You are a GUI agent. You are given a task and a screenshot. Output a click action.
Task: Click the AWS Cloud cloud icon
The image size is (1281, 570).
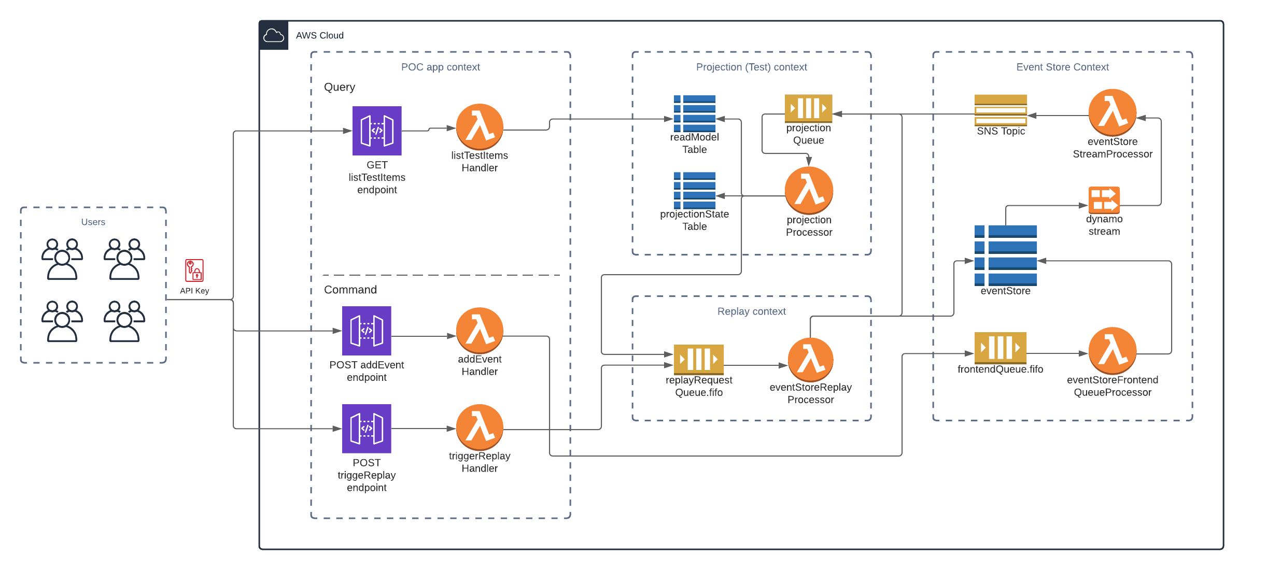point(274,35)
